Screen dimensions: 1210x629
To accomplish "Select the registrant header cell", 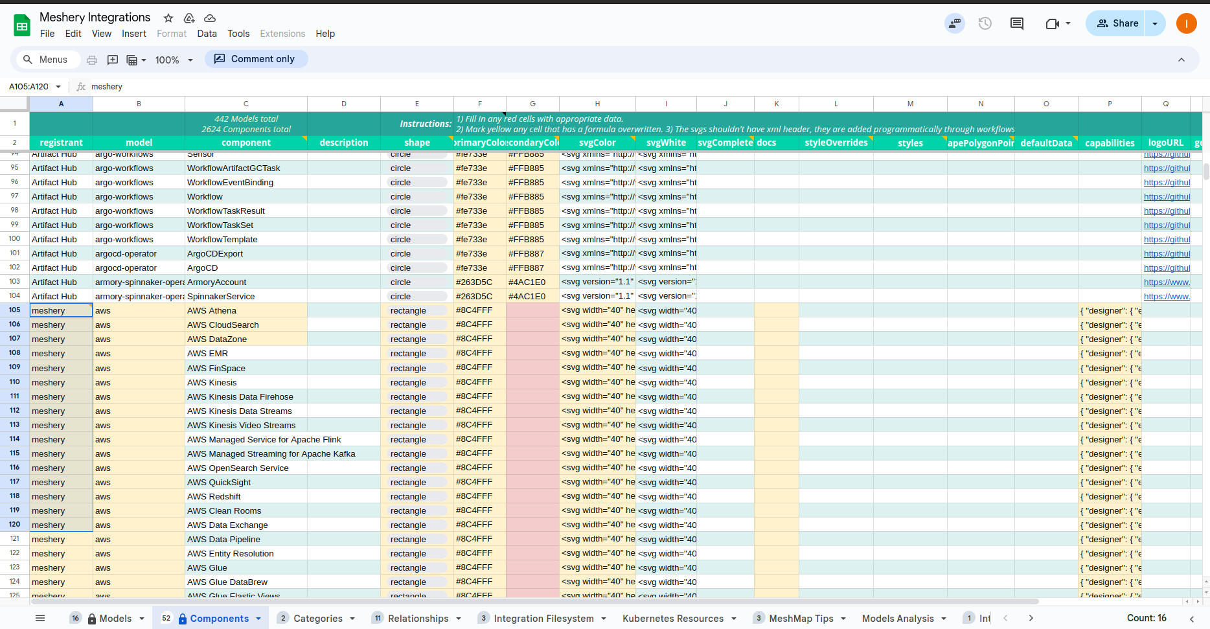I will pos(61,143).
